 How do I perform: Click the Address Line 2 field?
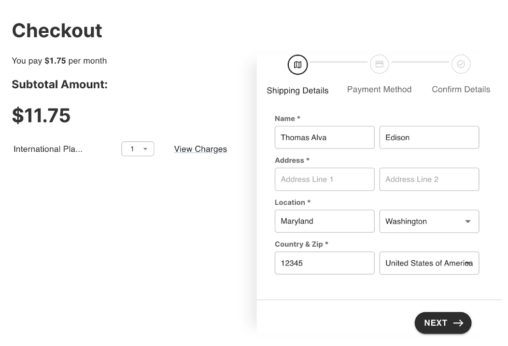pos(429,179)
